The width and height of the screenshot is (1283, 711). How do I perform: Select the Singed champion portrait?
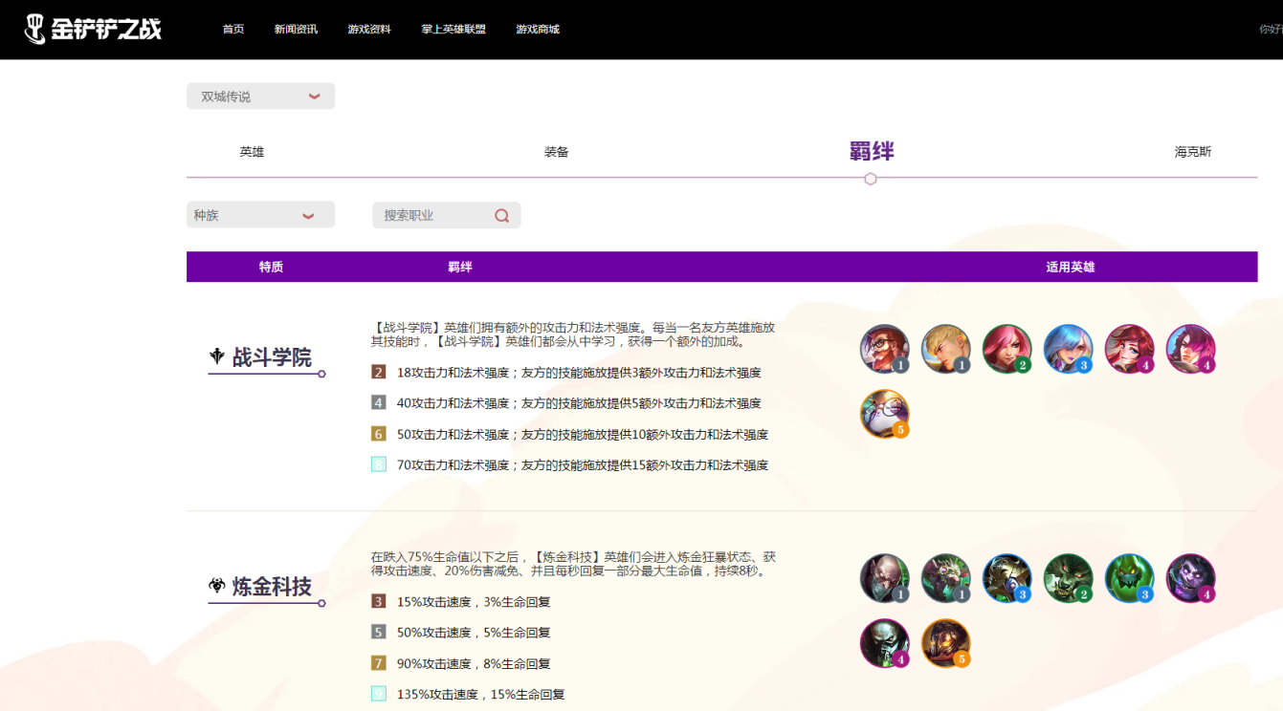(x=884, y=578)
